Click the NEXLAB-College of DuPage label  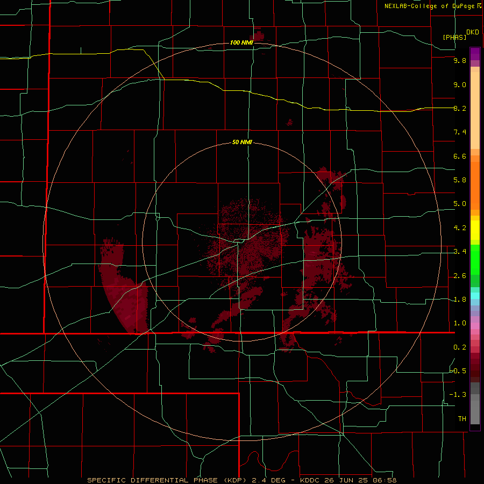tap(432, 6)
